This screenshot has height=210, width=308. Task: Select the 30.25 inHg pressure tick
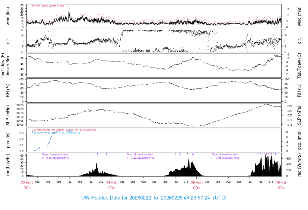pos(20,105)
